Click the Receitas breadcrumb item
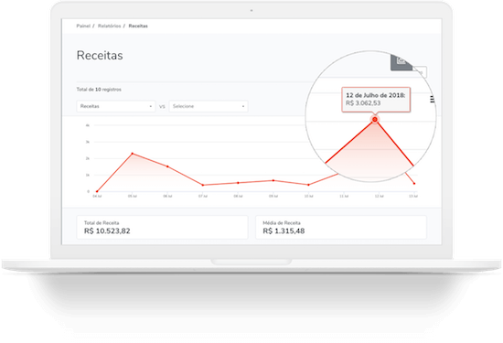This screenshot has width=503, height=343. [x=138, y=26]
